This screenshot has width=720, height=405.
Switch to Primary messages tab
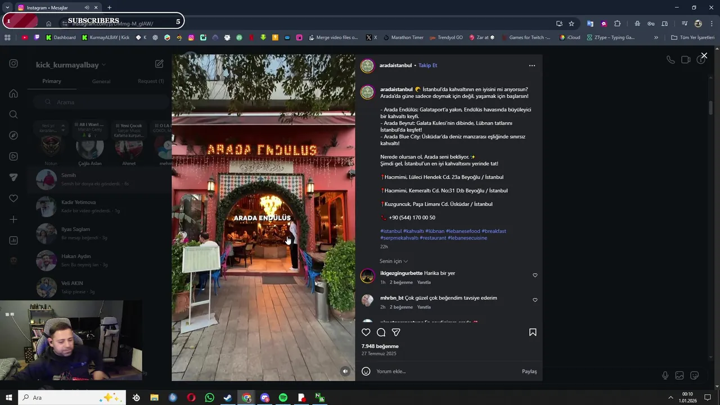tap(52, 81)
